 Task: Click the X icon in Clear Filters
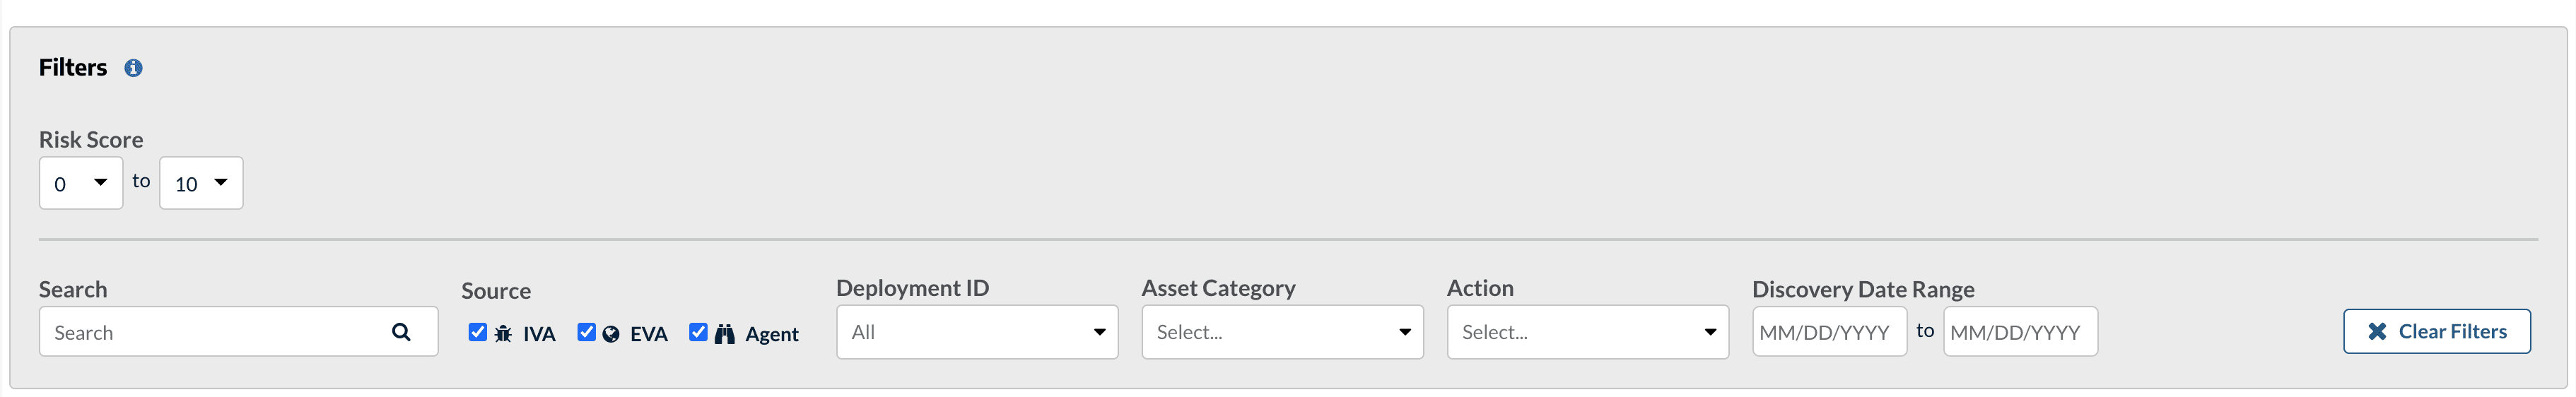pyautogui.click(x=2377, y=332)
